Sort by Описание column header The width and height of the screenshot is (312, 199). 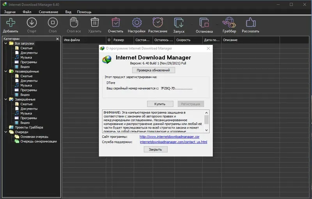point(250,40)
